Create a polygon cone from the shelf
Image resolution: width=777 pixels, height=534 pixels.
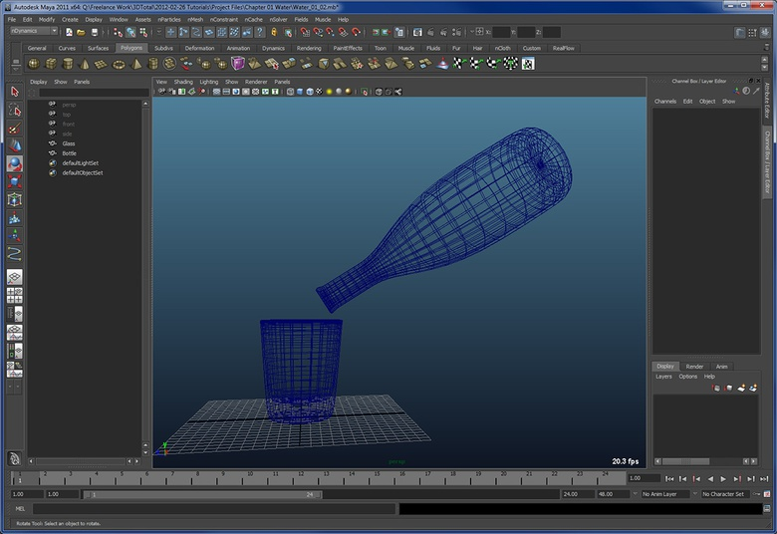tap(84, 64)
